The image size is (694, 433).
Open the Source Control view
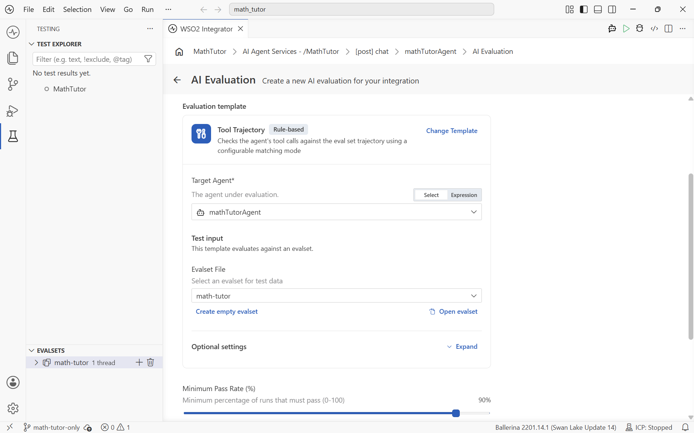pyautogui.click(x=13, y=84)
